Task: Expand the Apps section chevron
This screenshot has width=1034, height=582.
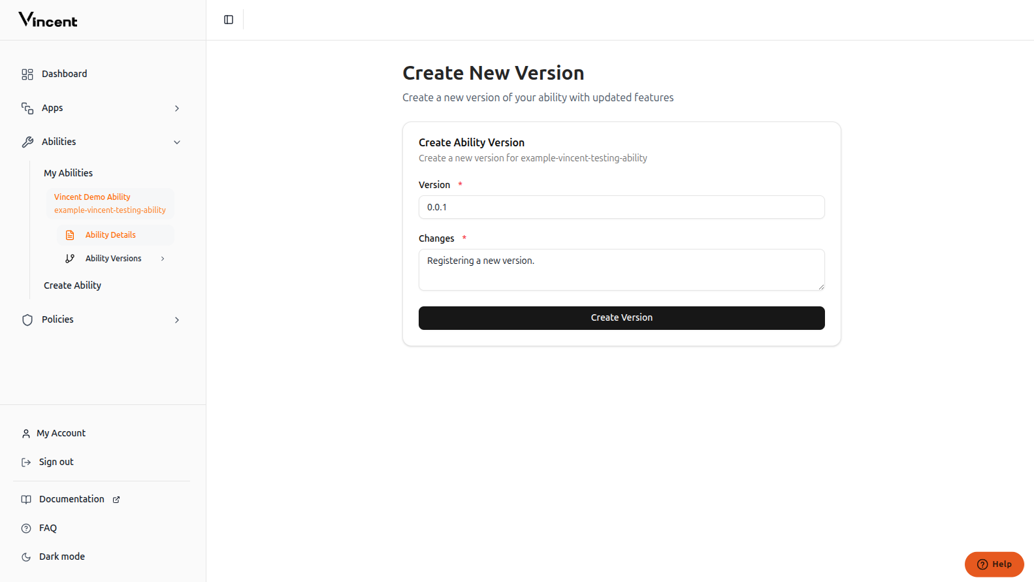Action: pos(177,108)
